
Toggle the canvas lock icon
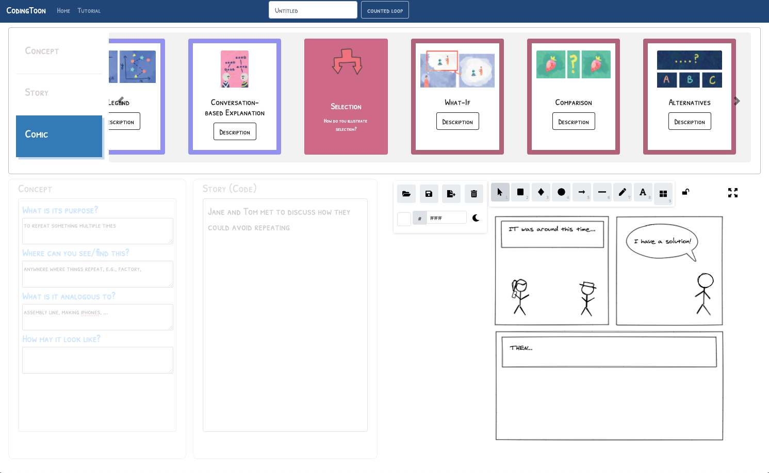[x=685, y=192]
